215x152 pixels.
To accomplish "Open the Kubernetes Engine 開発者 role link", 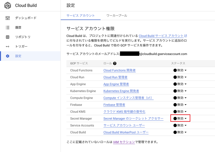I will pyautogui.click(x=121, y=91).
